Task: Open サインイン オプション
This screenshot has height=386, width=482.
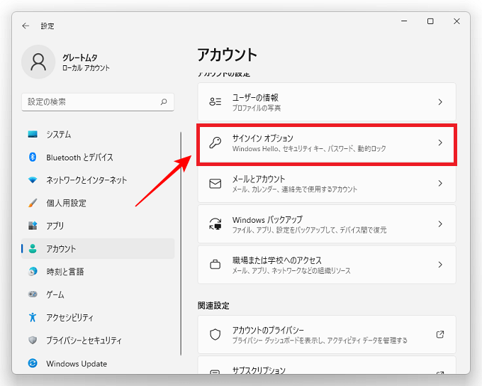Action: coord(327,144)
